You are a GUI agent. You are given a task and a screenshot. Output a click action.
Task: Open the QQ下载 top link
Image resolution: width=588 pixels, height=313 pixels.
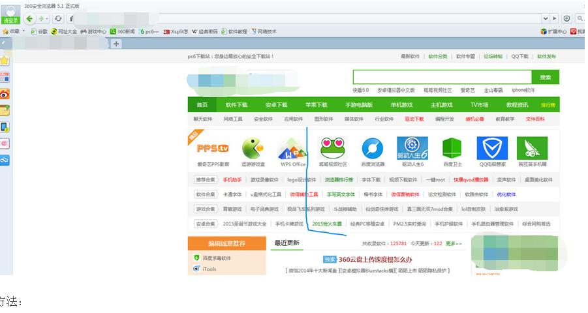pyautogui.click(x=519, y=56)
